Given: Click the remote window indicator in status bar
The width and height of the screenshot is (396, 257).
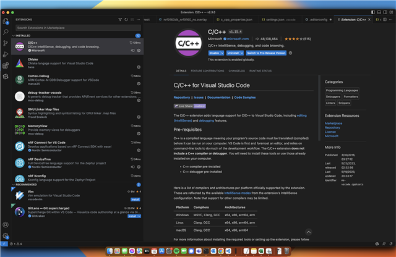Looking at the screenshot, I should click(4, 244).
